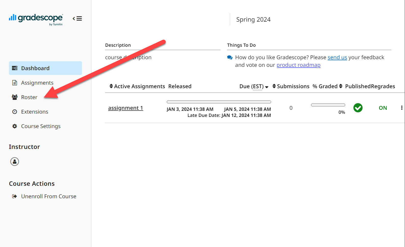
Task: Click the Regrades column header
Action: click(383, 86)
